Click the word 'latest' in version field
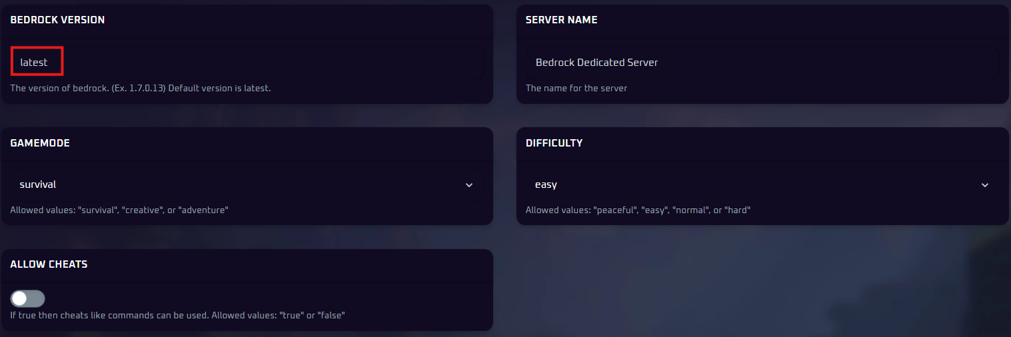Image resolution: width=1011 pixels, height=337 pixels. (x=34, y=63)
